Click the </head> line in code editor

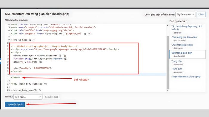(x=15, y=78)
